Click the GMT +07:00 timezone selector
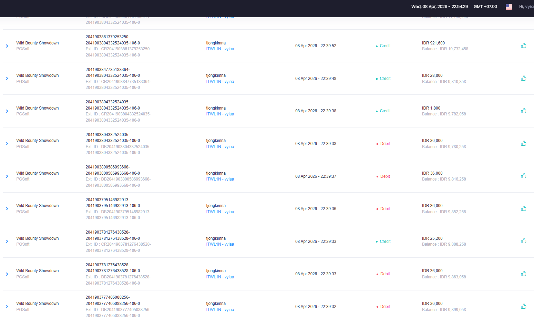The image size is (534, 318). (485, 7)
